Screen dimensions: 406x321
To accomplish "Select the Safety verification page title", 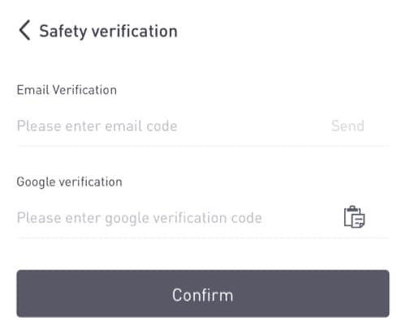I will tap(108, 32).
